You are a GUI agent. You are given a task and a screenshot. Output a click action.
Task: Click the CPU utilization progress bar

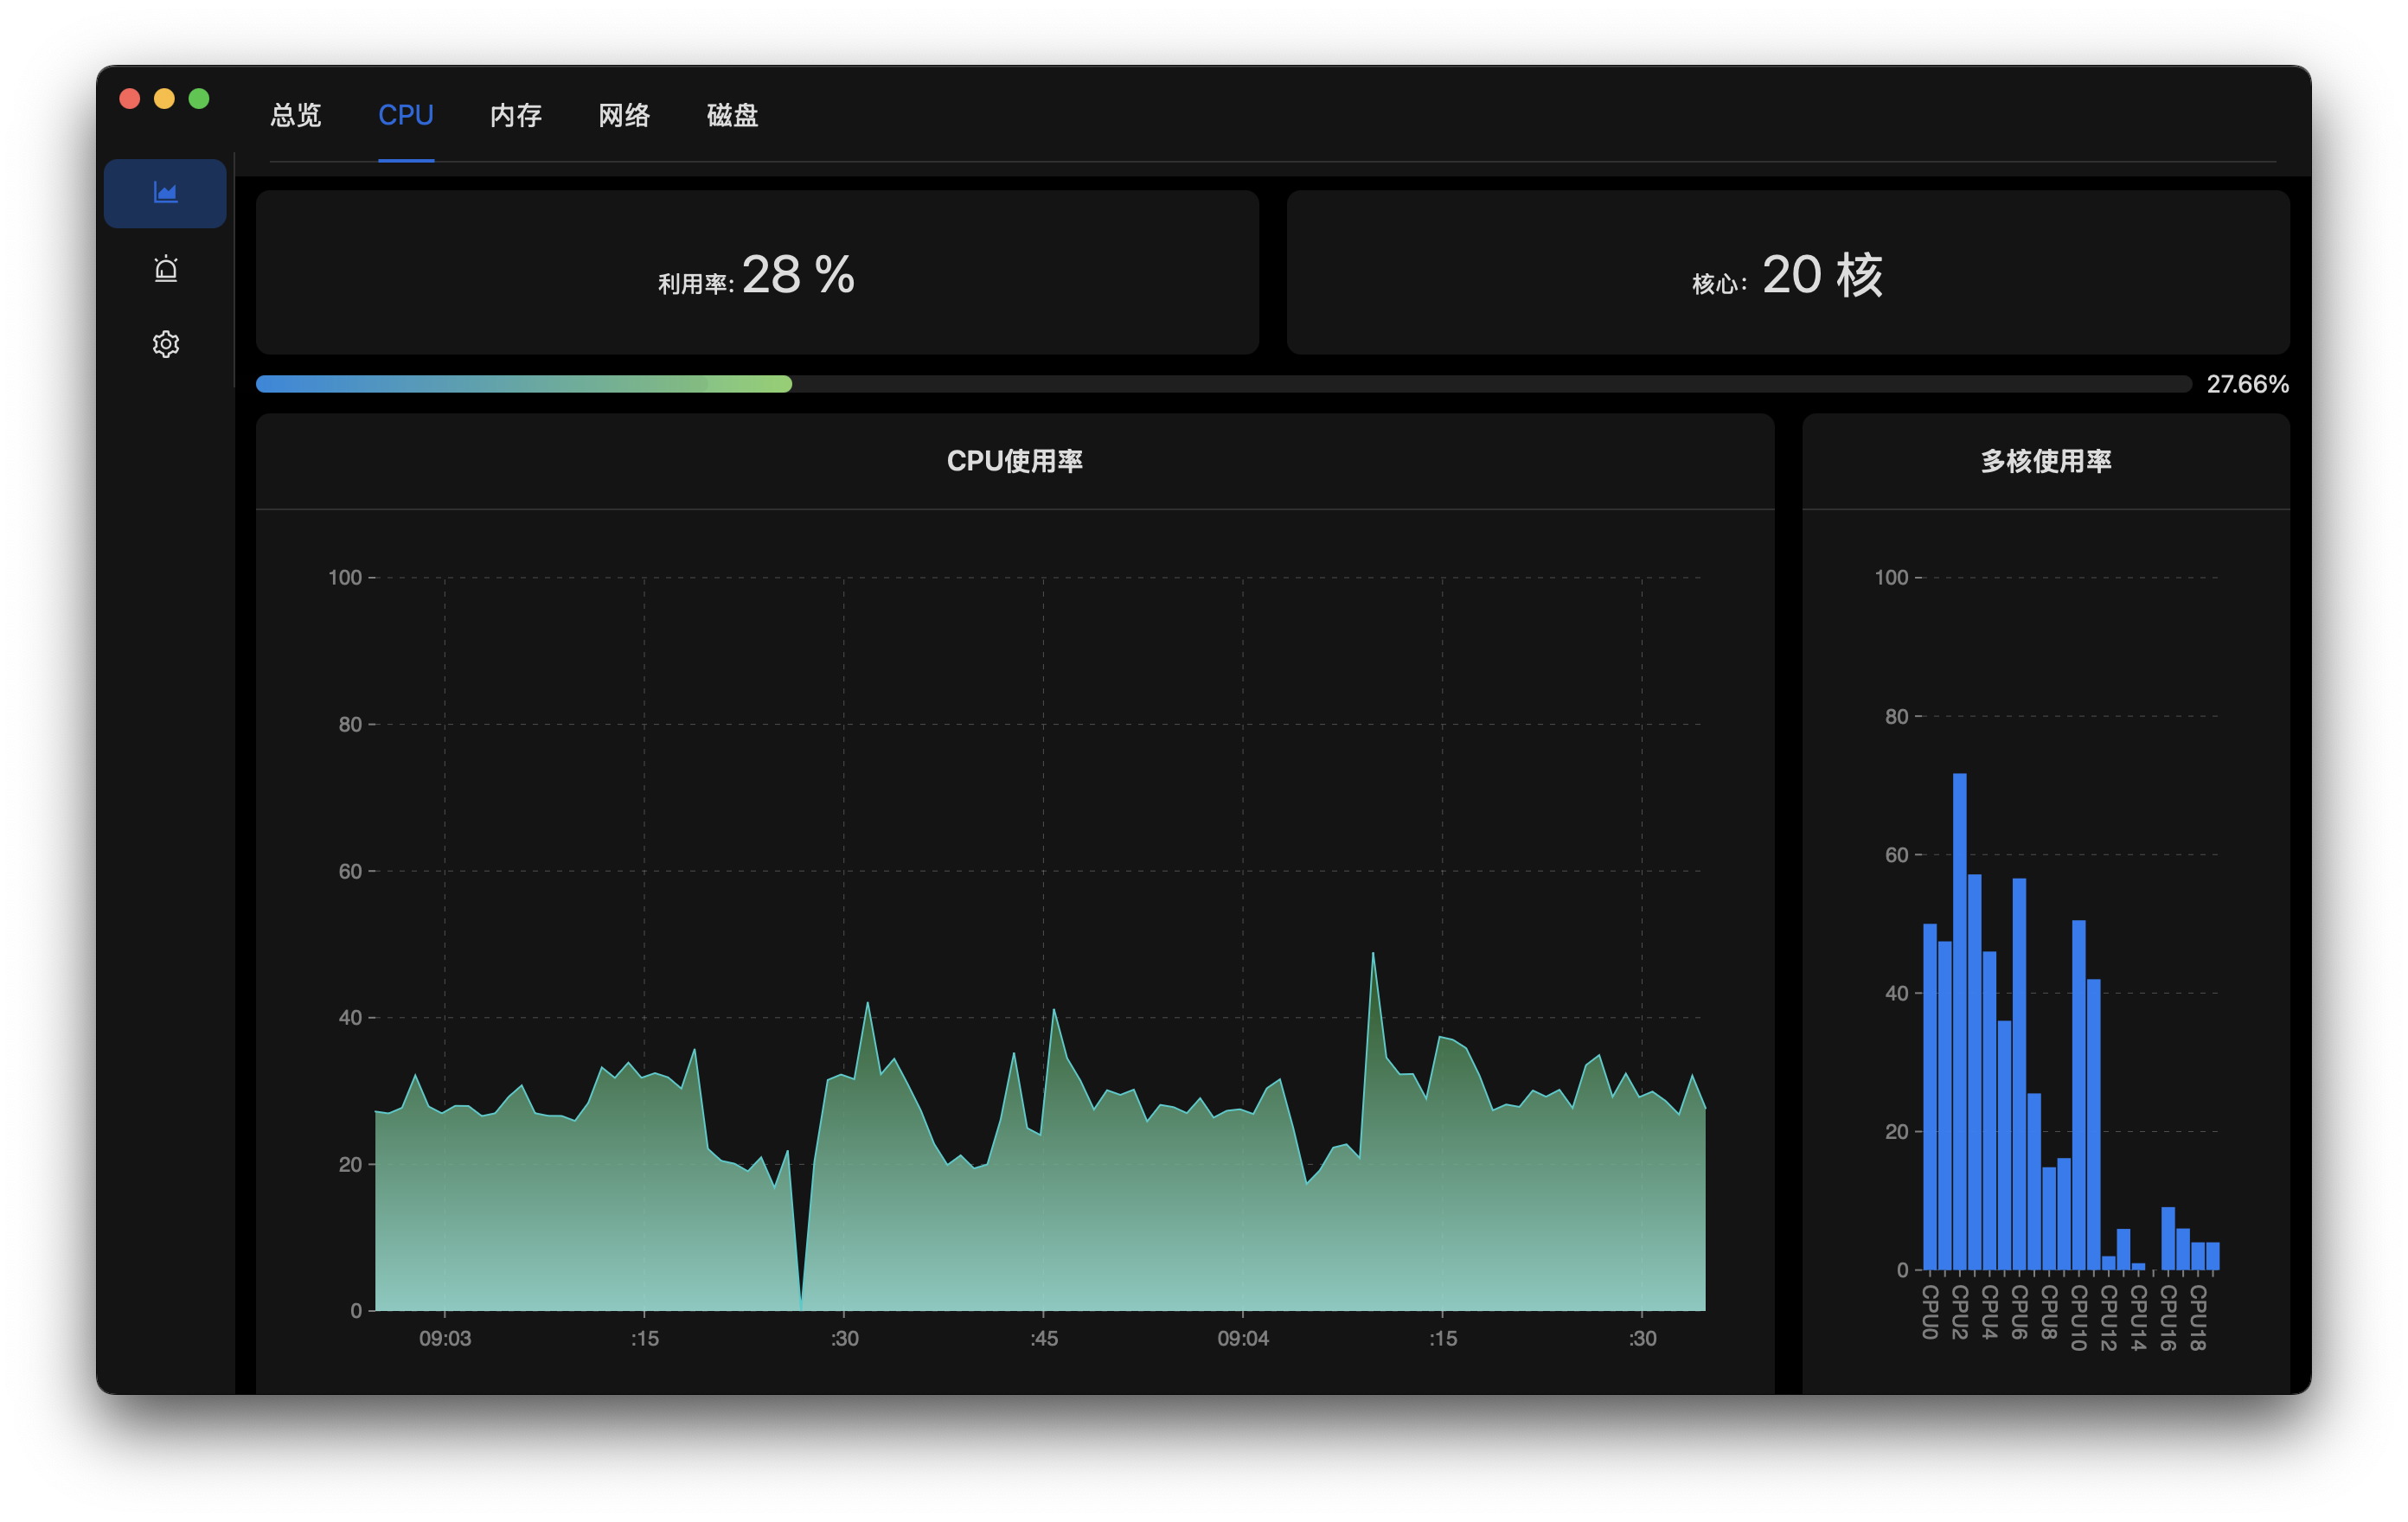(1222, 384)
